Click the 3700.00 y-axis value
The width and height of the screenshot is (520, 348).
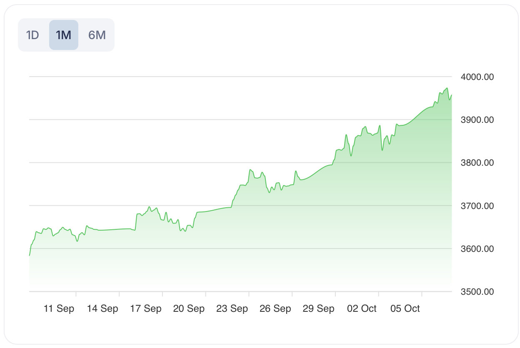[477, 206]
